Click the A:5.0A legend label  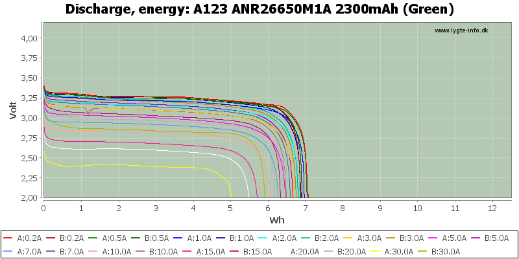pyautogui.click(x=455, y=238)
